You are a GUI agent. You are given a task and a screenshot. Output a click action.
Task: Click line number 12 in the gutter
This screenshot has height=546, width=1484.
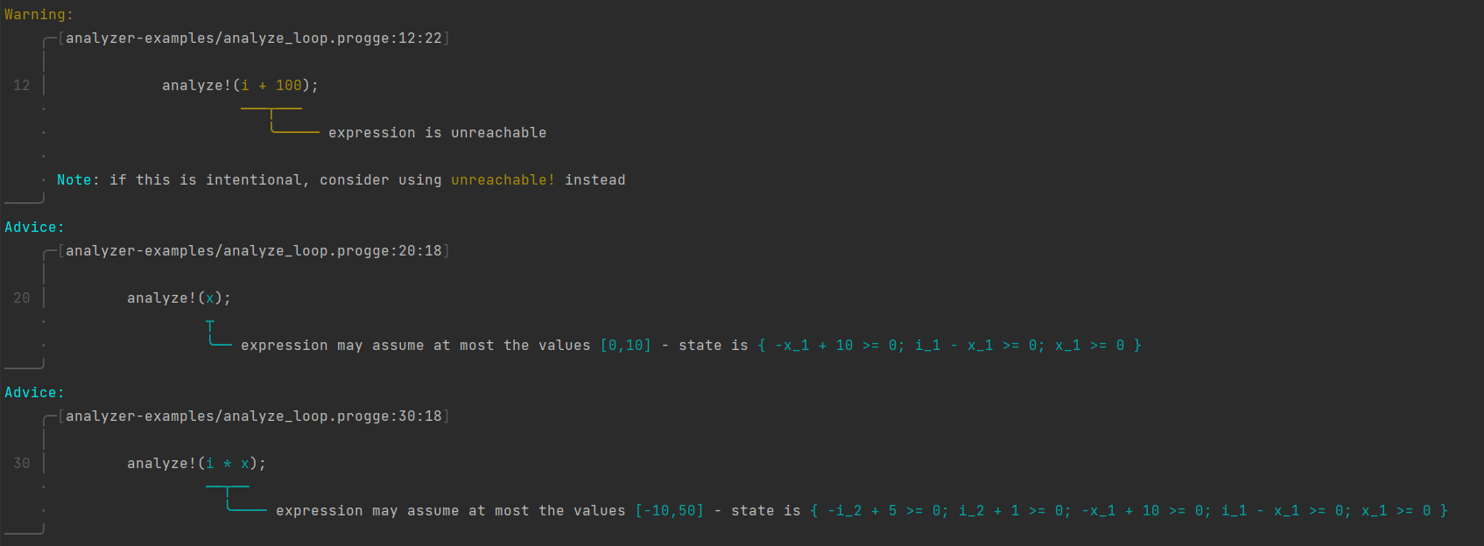(x=22, y=86)
